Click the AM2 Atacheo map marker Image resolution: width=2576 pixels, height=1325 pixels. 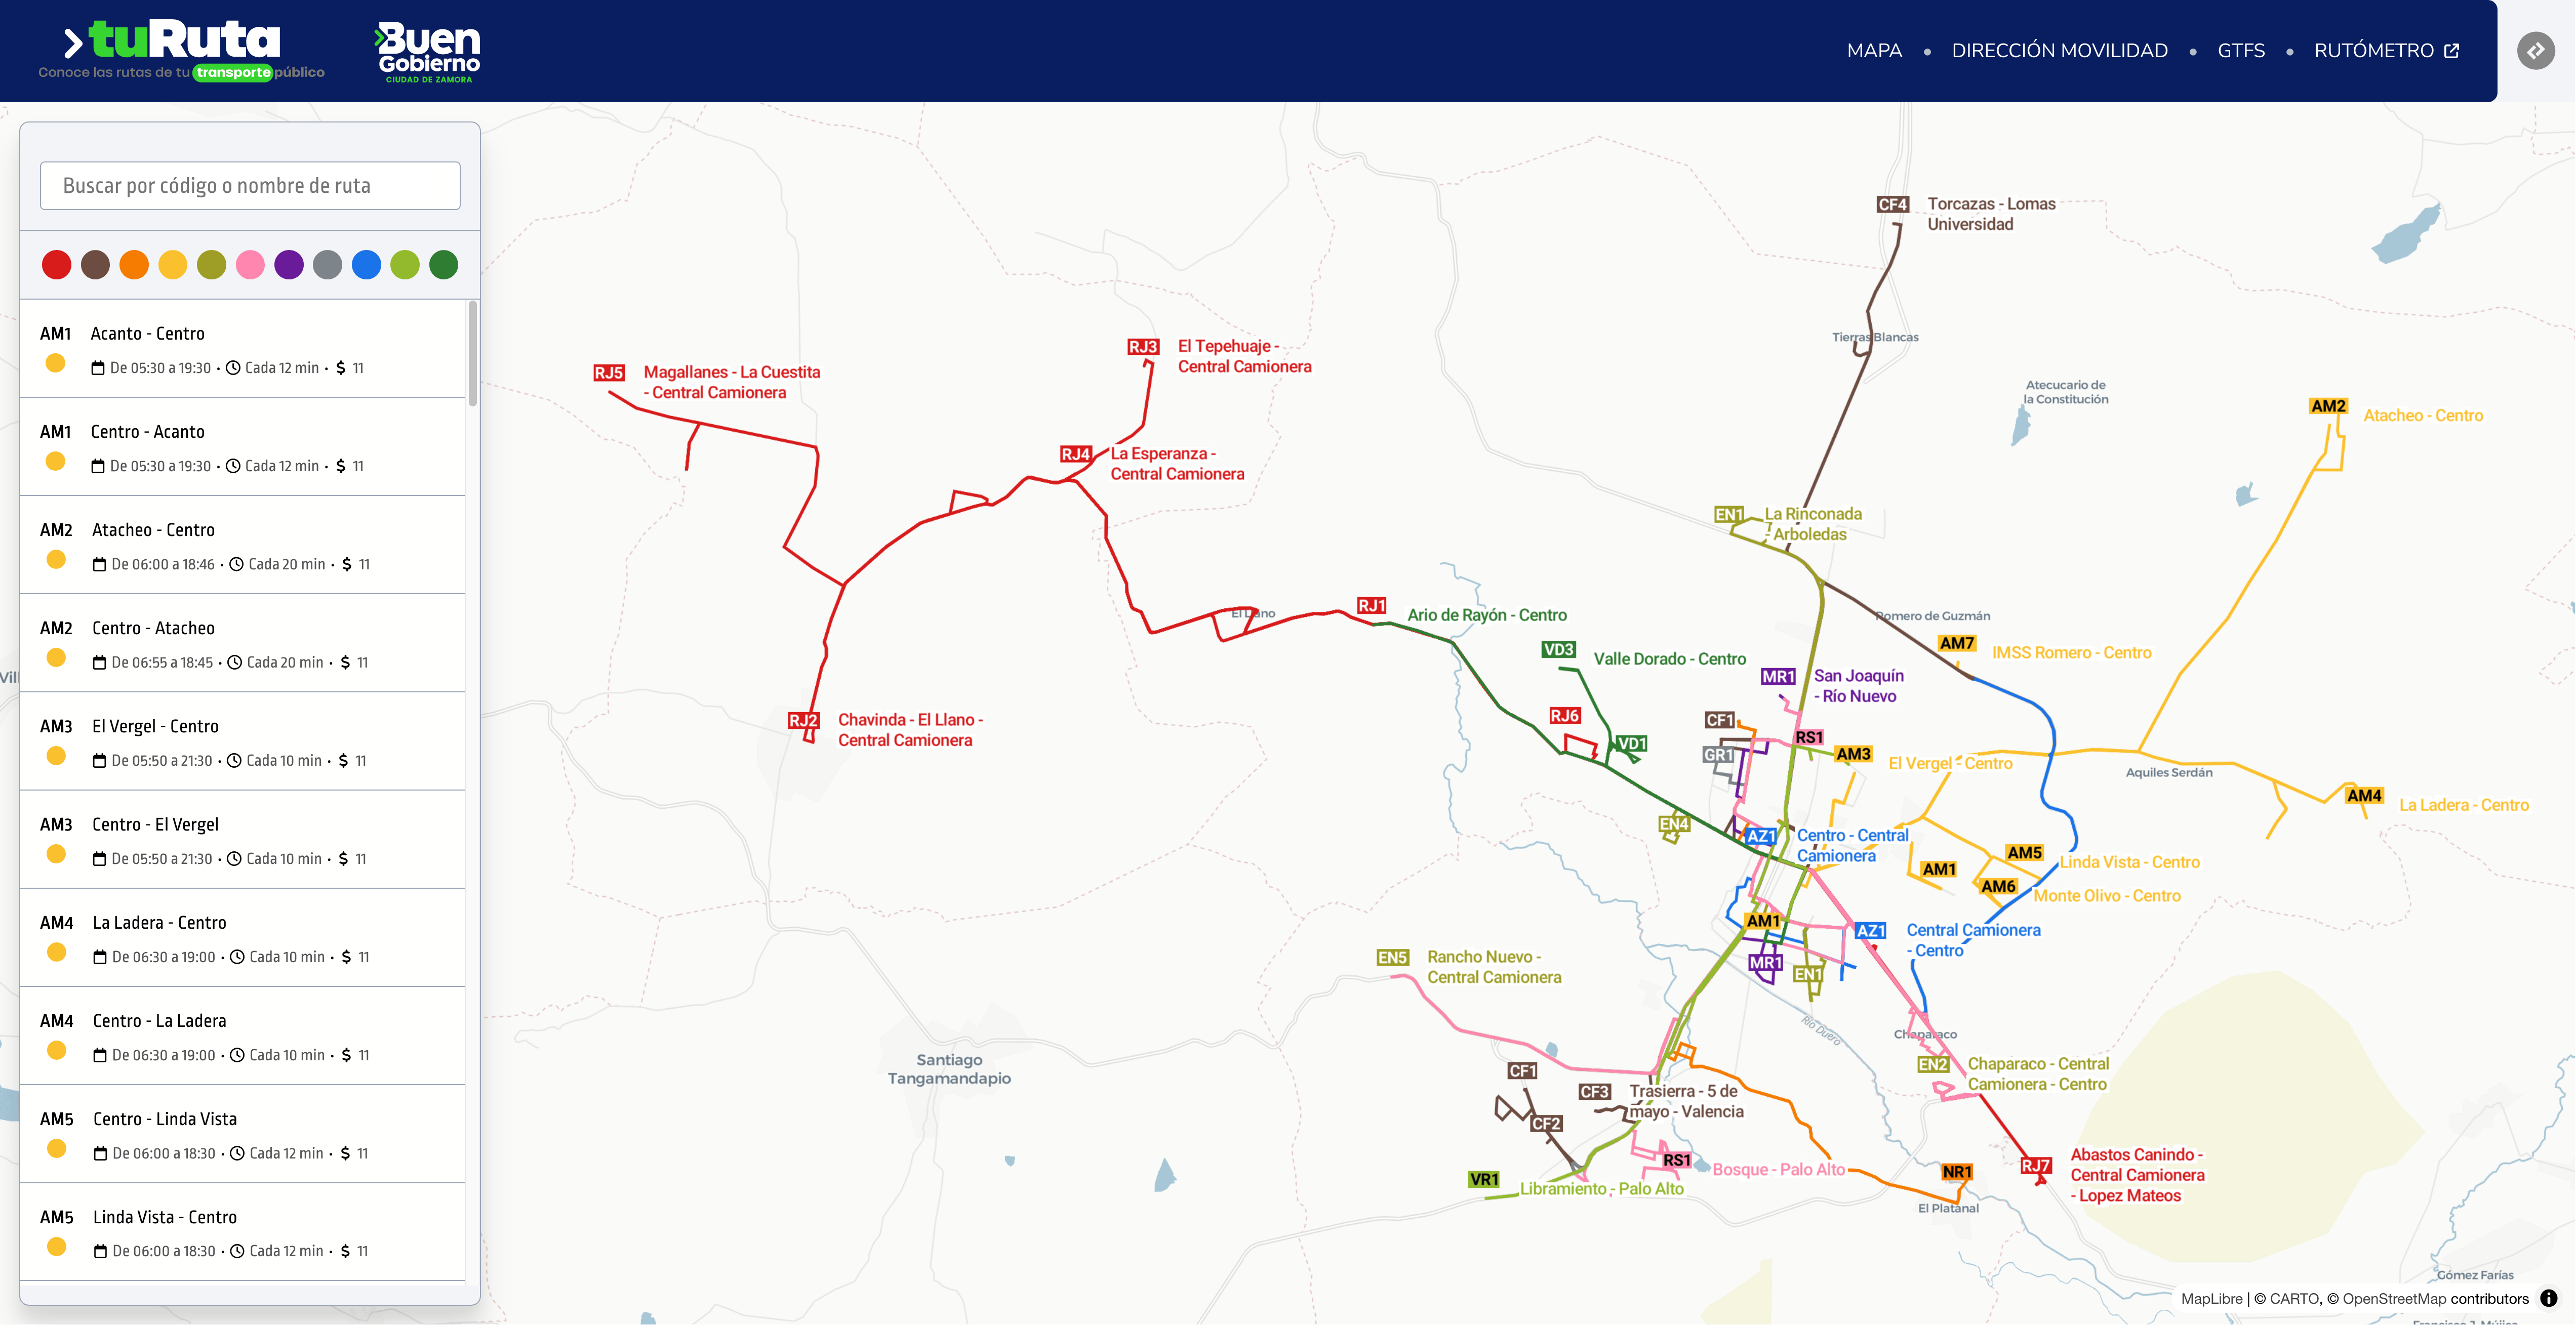pos(2328,406)
